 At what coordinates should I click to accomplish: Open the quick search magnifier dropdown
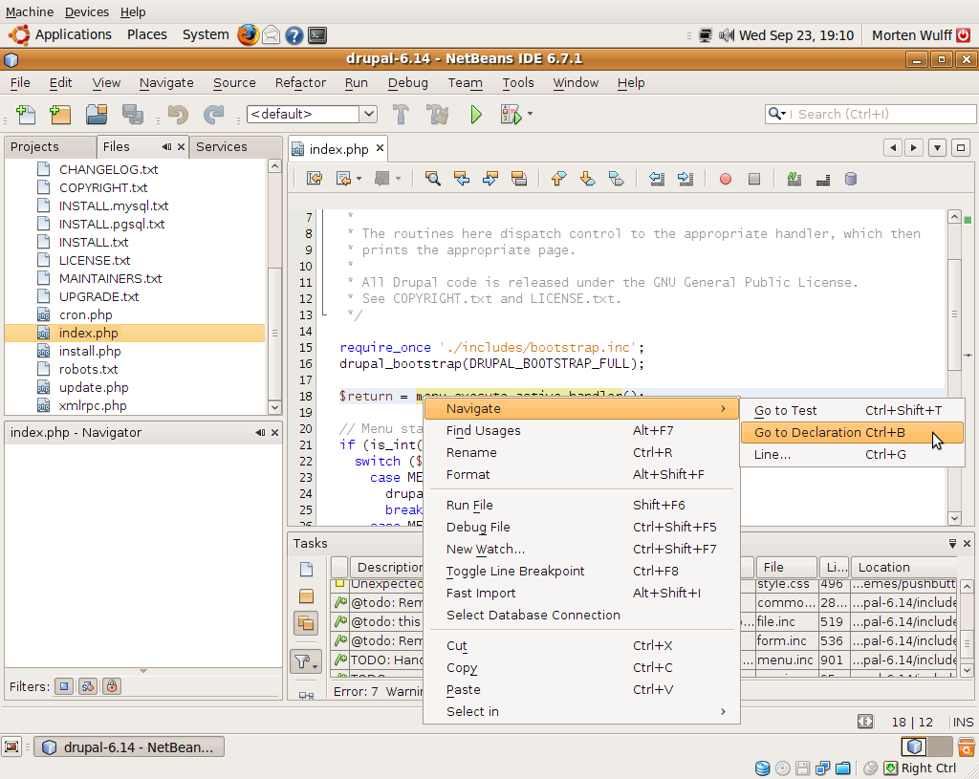(x=777, y=114)
